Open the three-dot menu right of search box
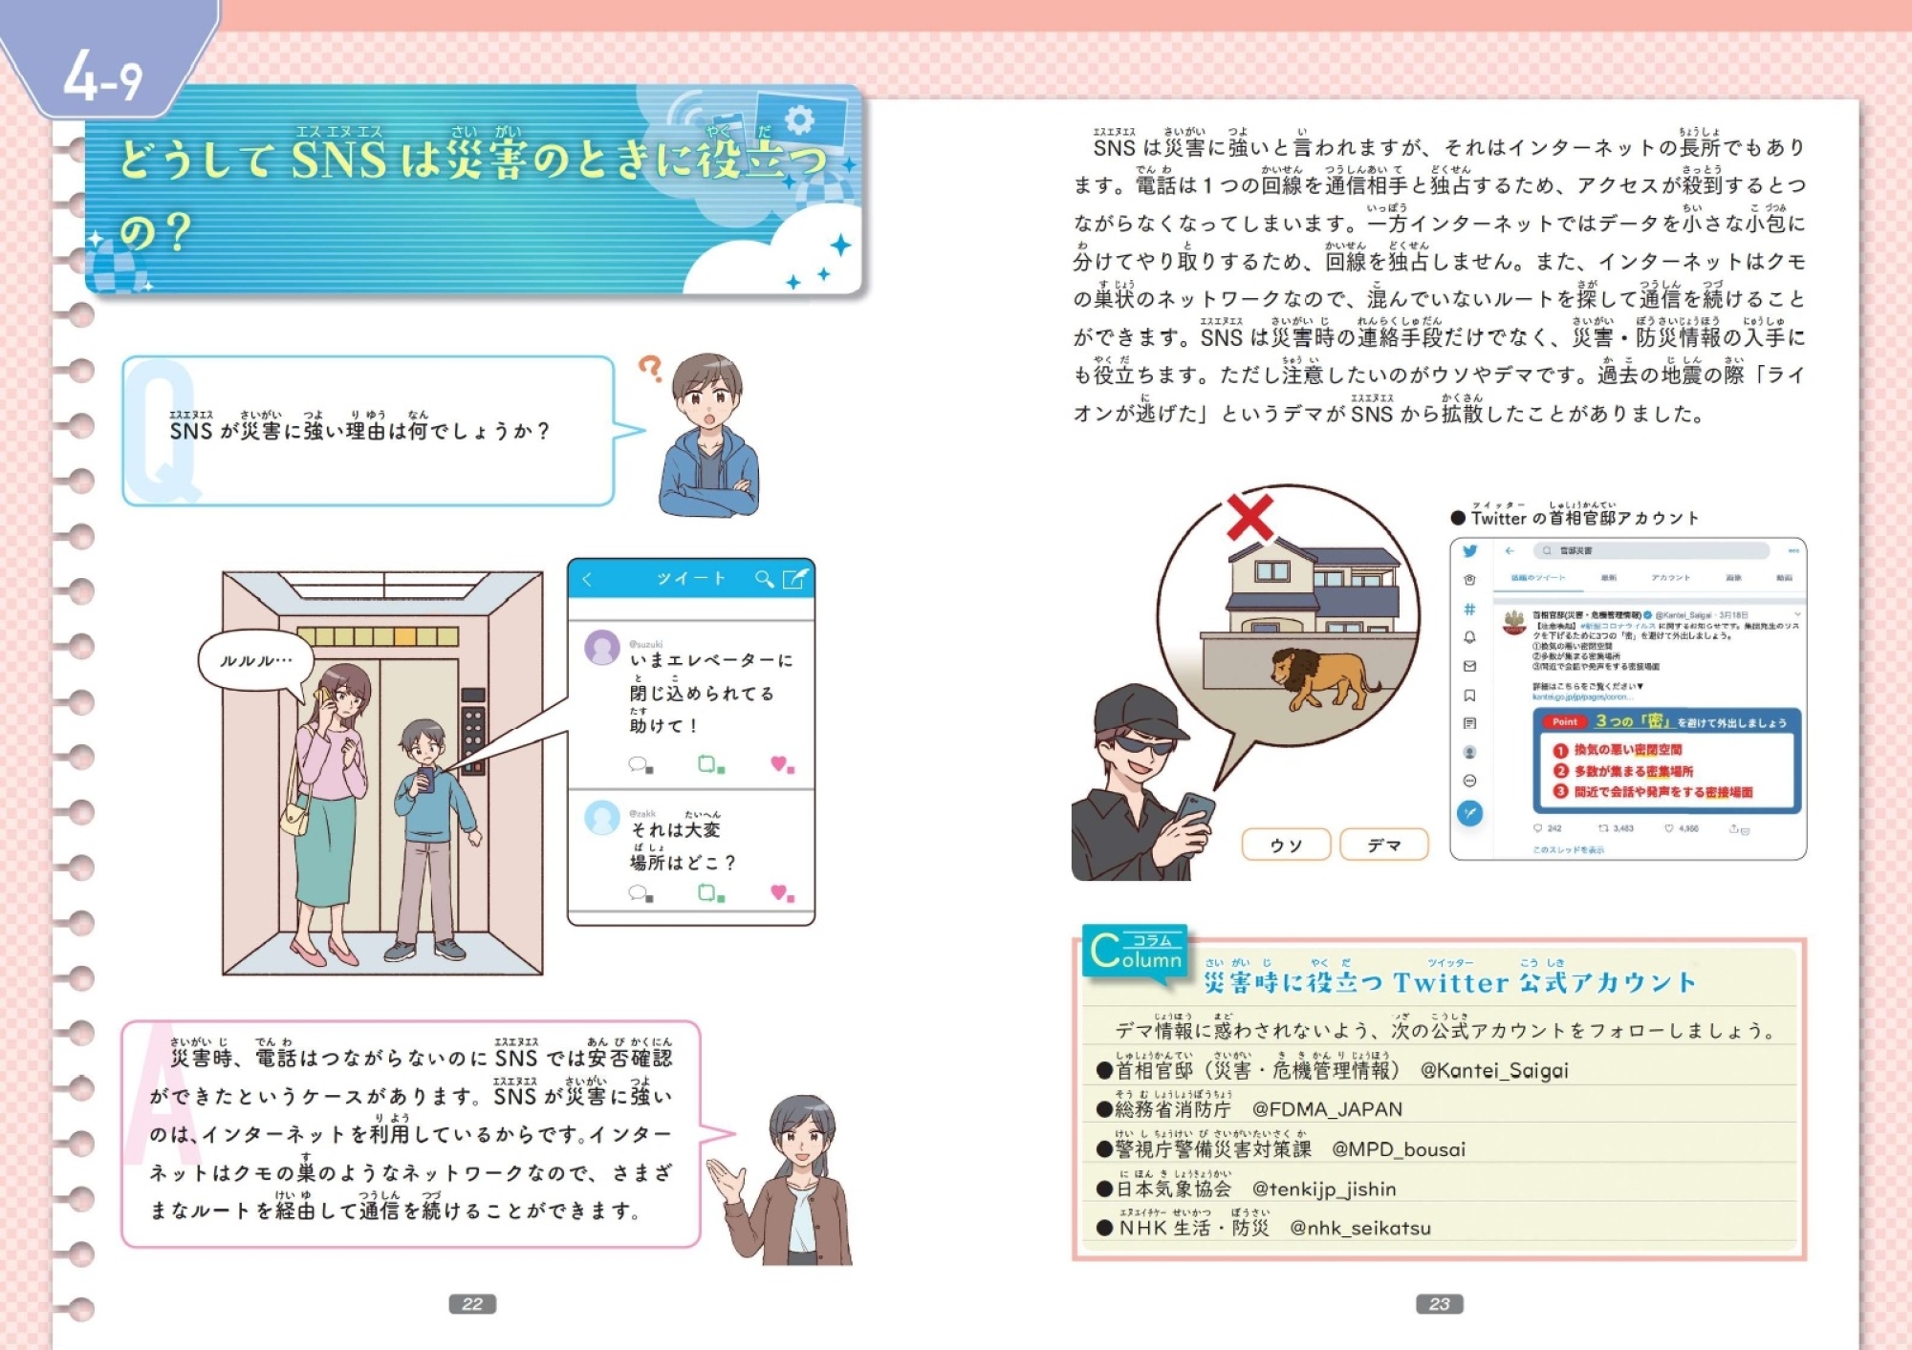 pyautogui.click(x=1793, y=551)
